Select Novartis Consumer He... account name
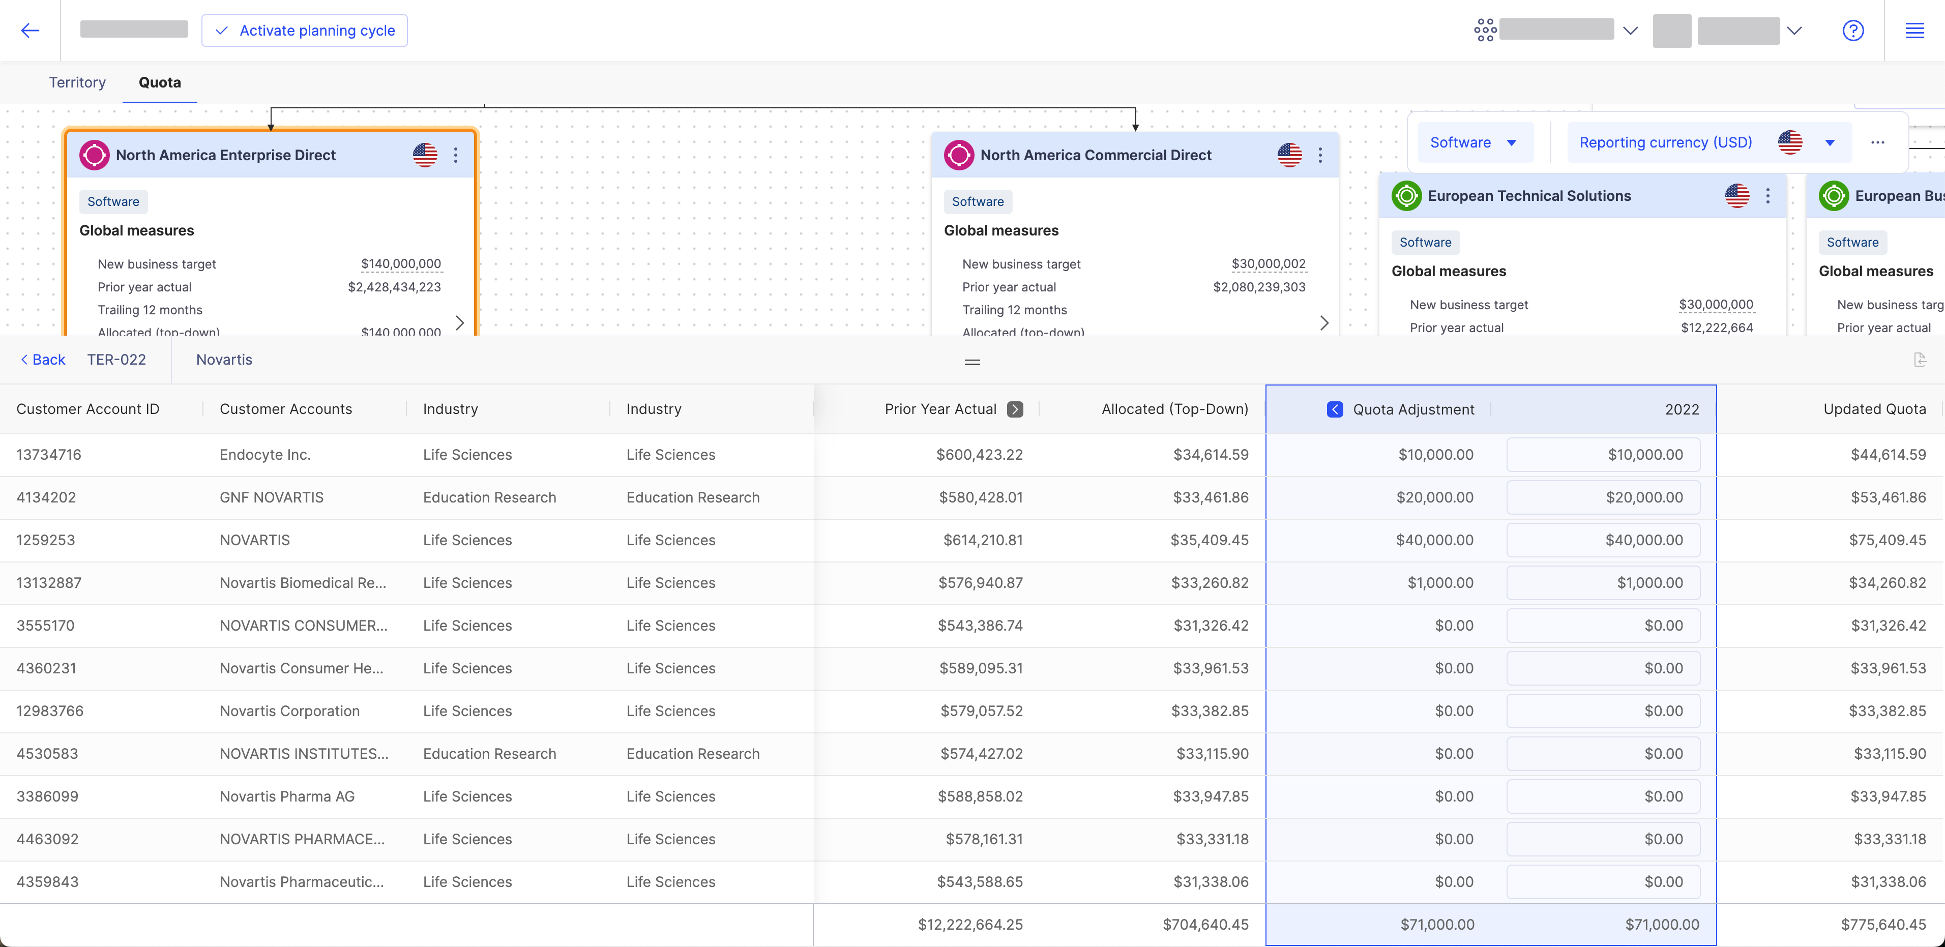 click(x=301, y=668)
